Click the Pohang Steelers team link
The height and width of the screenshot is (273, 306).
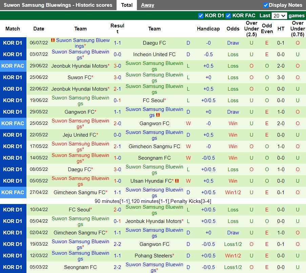click(x=154, y=255)
